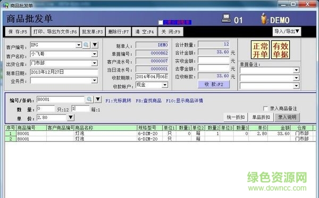
Task: Click the 批发单:F3 button
Action: pos(93,32)
